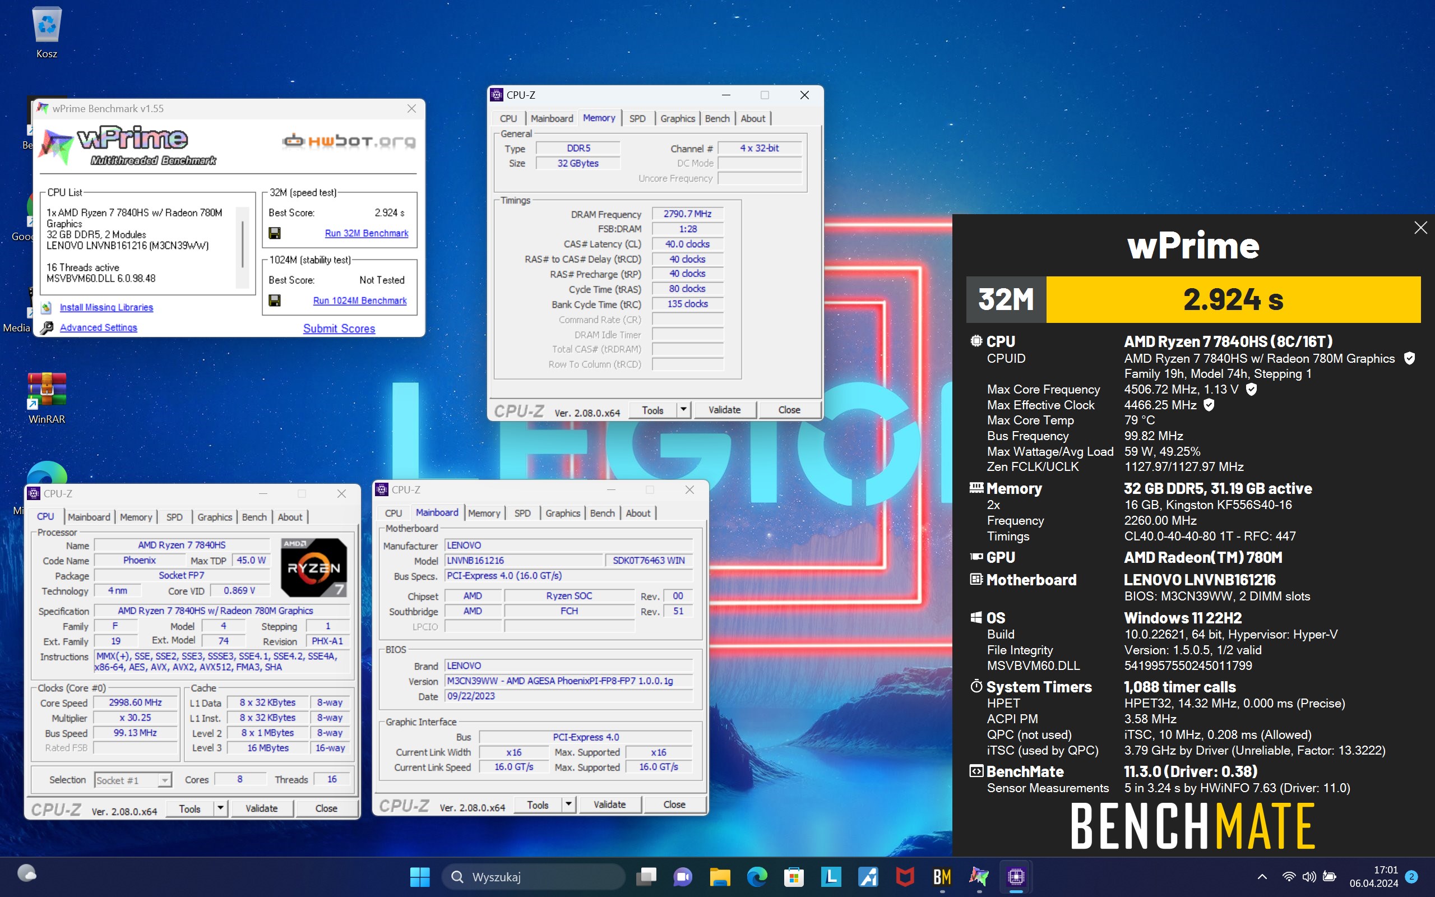Open the Selection Socket #1 dropdown
This screenshot has width=1435, height=897.
pyautogui.click(x=133, y=780)
